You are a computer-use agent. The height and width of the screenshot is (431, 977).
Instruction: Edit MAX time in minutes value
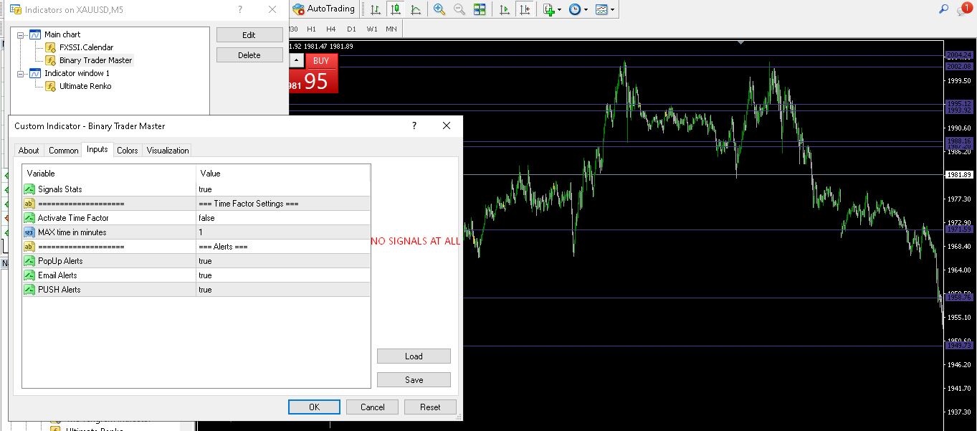(x=283, y=232)
